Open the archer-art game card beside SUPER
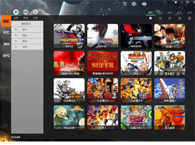 (x=136, y=63)
